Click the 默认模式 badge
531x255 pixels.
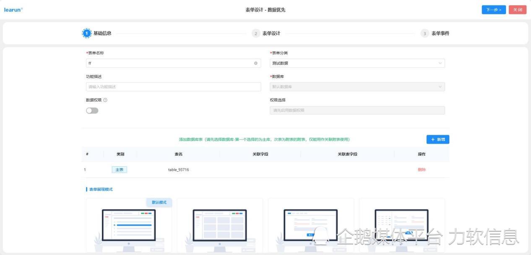pos(159,202)
